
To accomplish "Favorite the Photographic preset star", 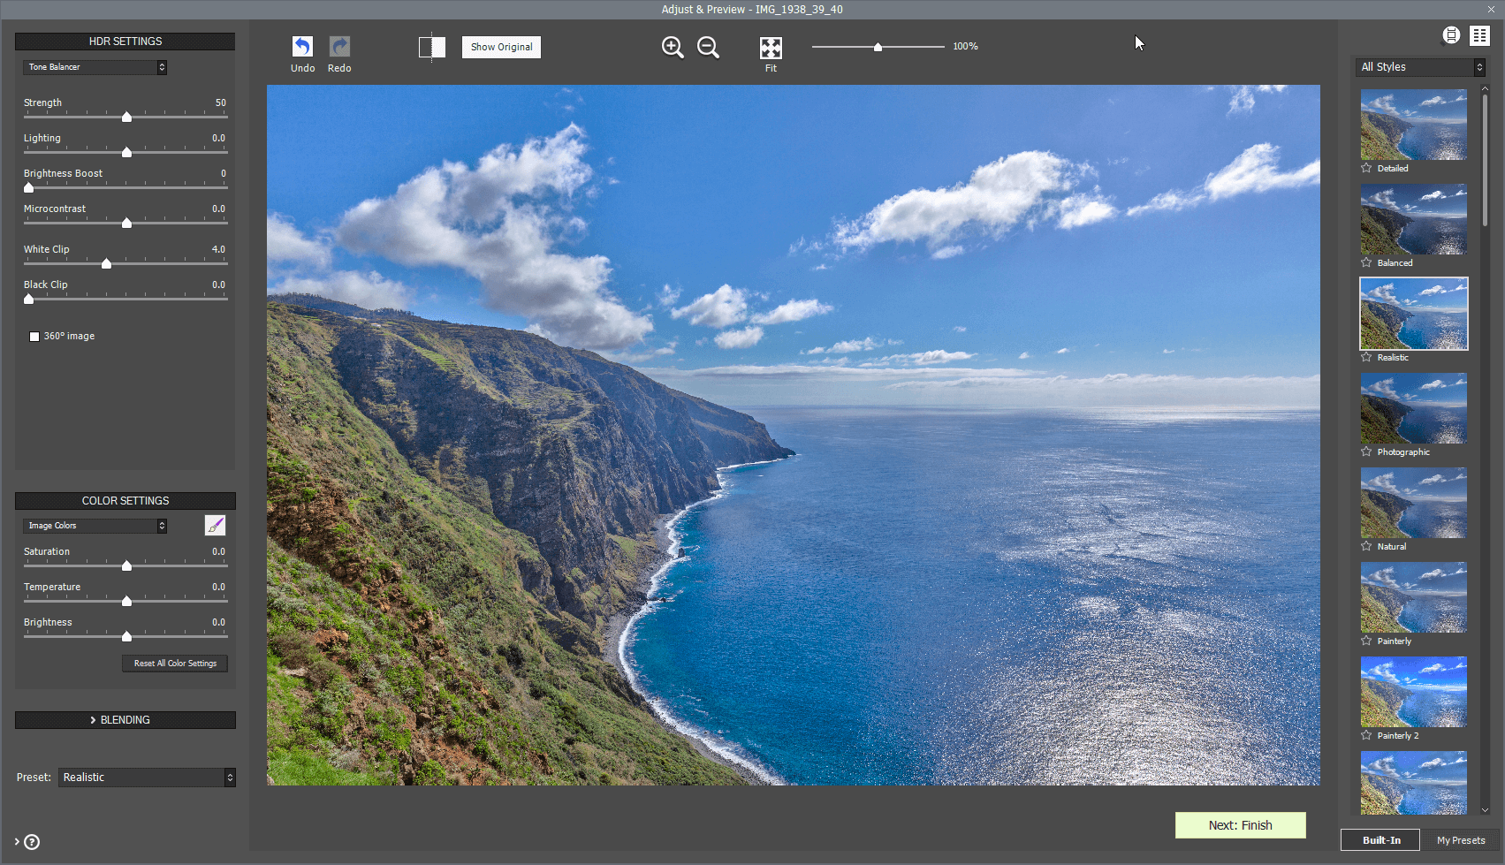I will pyautogui.click(x=1366, y=451).
